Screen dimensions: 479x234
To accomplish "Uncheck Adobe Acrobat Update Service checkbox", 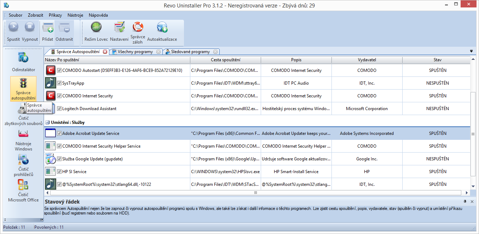I will tap(59, 133).
